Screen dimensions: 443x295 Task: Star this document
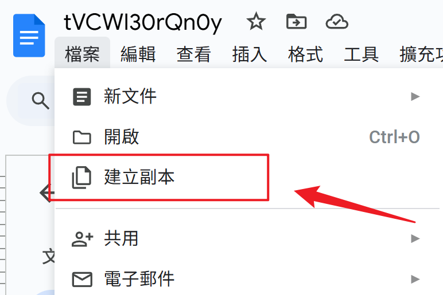(x=256, y=22)
